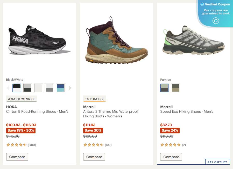Click Compare under Antora 3 Thermo boots

94,157
